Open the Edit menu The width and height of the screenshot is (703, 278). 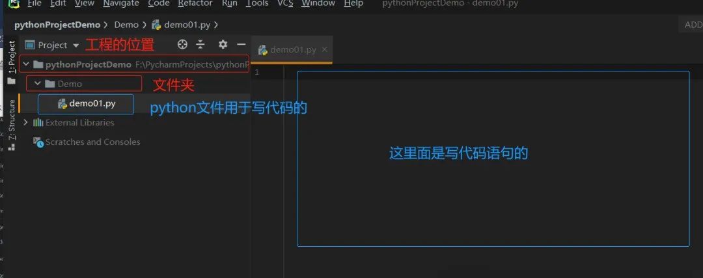click(59, 4)
